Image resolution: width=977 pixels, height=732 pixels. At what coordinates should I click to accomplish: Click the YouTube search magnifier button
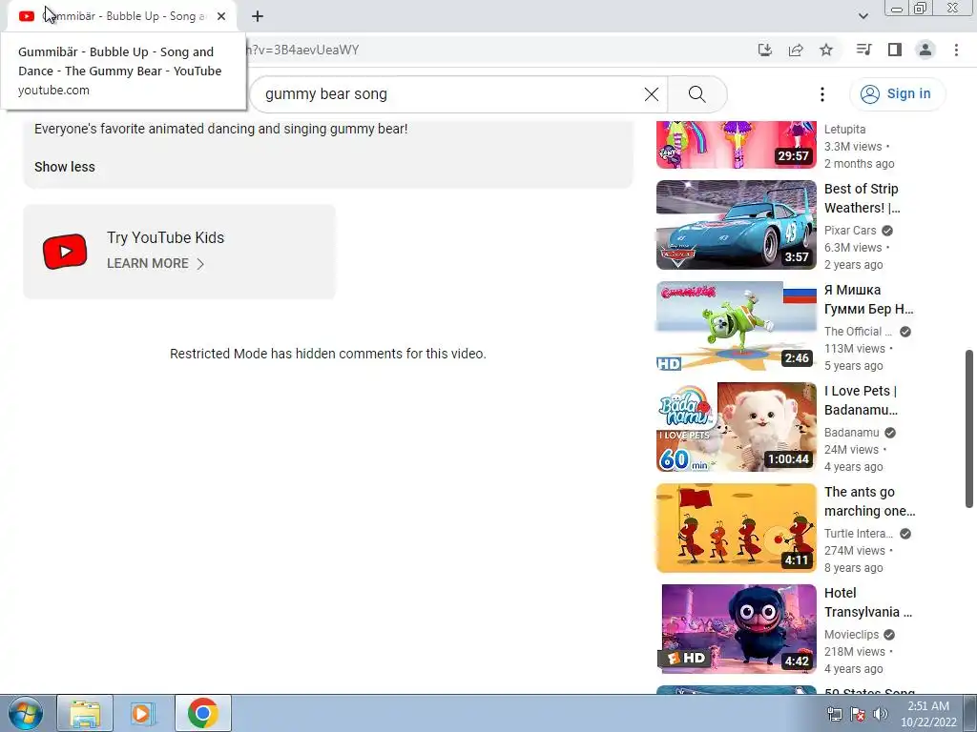coord(696,94)
